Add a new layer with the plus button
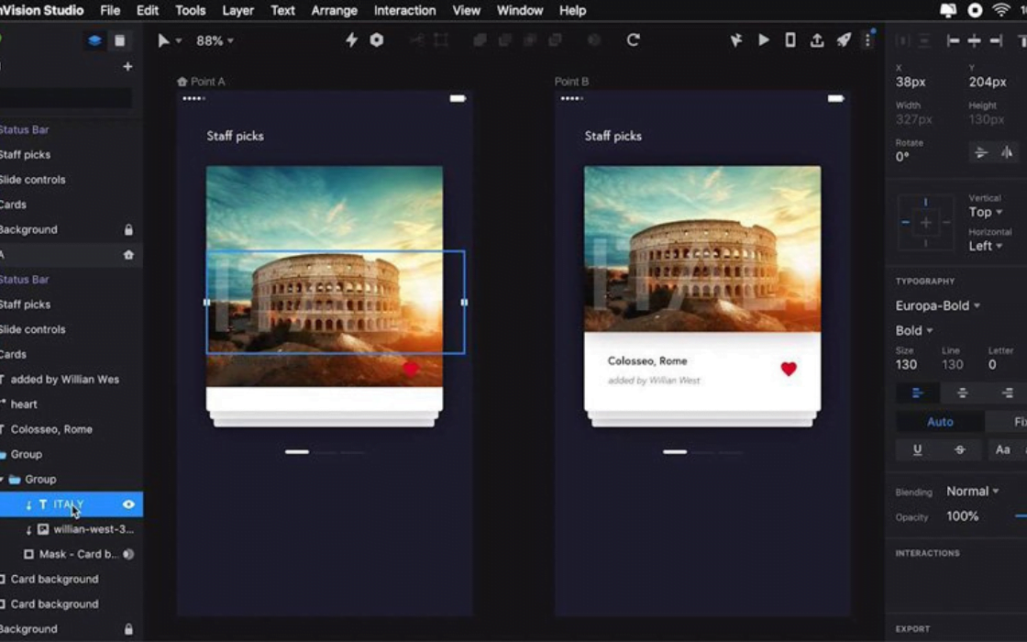Image resolution: width=1027 pixels, height=642 pixels. pyautogui.click(x=127, y=66)
